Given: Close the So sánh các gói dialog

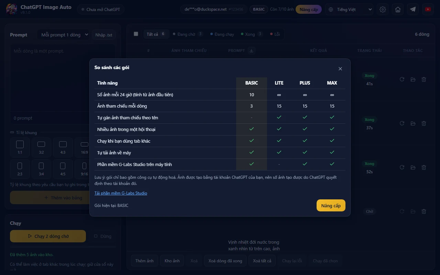Looking at the screenshot, I should [340, 69].
